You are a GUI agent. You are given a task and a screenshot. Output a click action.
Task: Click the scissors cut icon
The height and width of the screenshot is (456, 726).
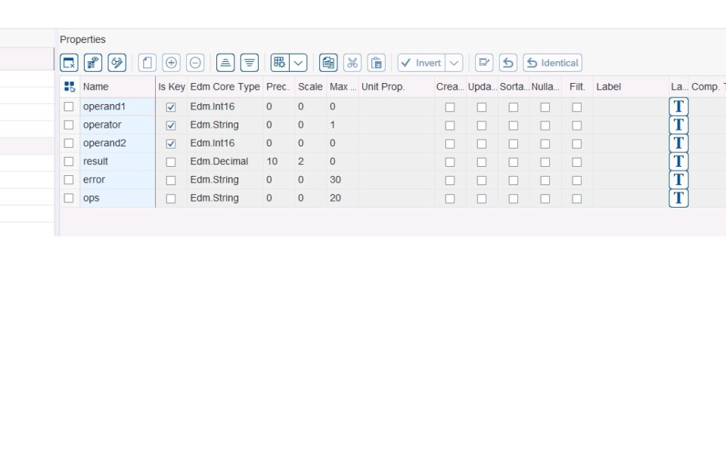click(x=352, y=63)
